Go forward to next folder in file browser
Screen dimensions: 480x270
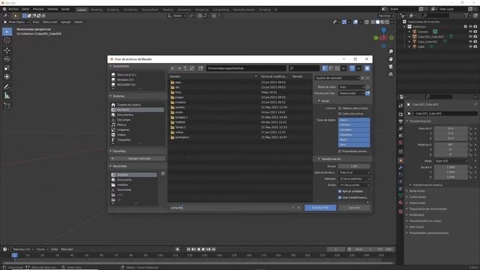tap(179, 68)
